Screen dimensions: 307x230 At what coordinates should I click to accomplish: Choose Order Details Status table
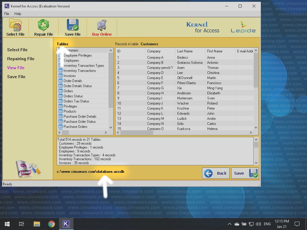[x=78, y=86]
